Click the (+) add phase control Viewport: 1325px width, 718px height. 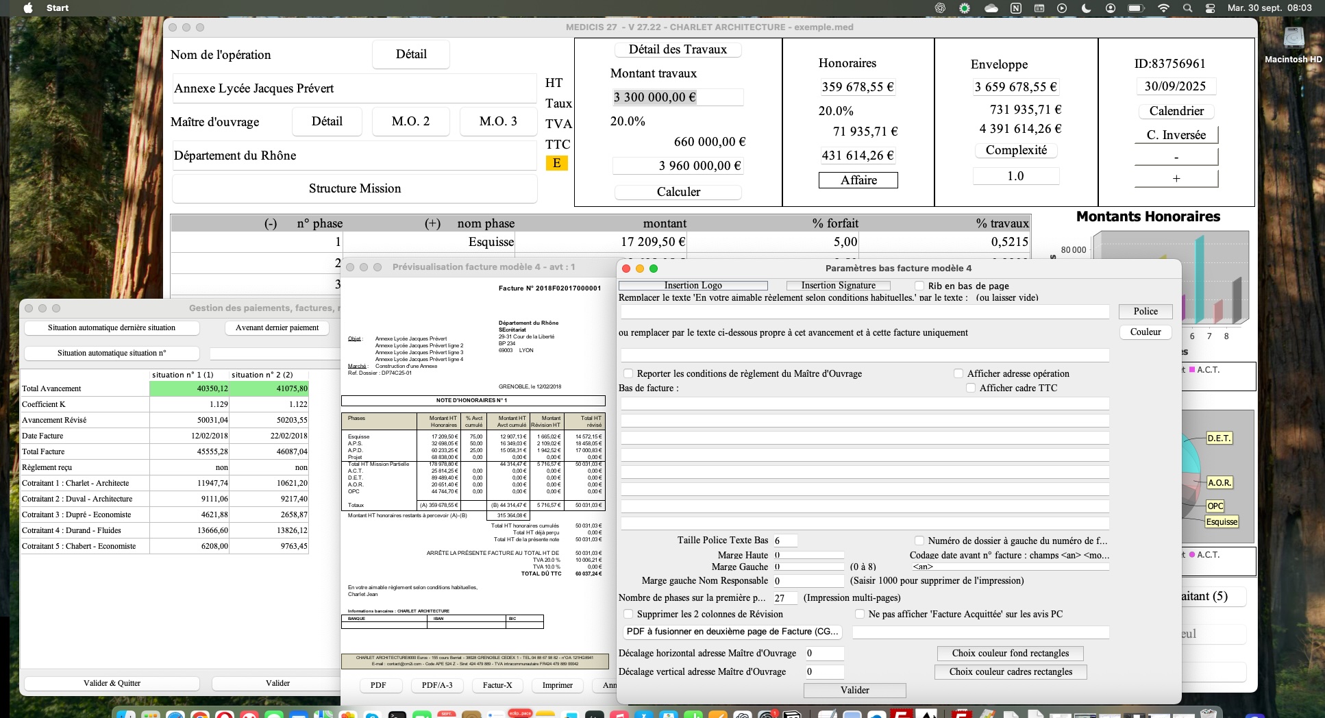click(432, 223)
